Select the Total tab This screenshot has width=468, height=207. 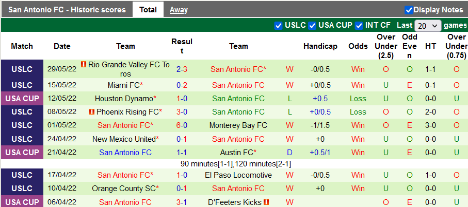pos(148,10)
